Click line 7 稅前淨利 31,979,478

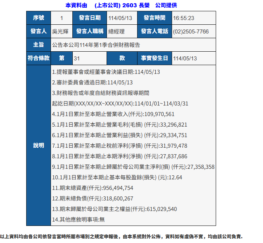(120, 146)
